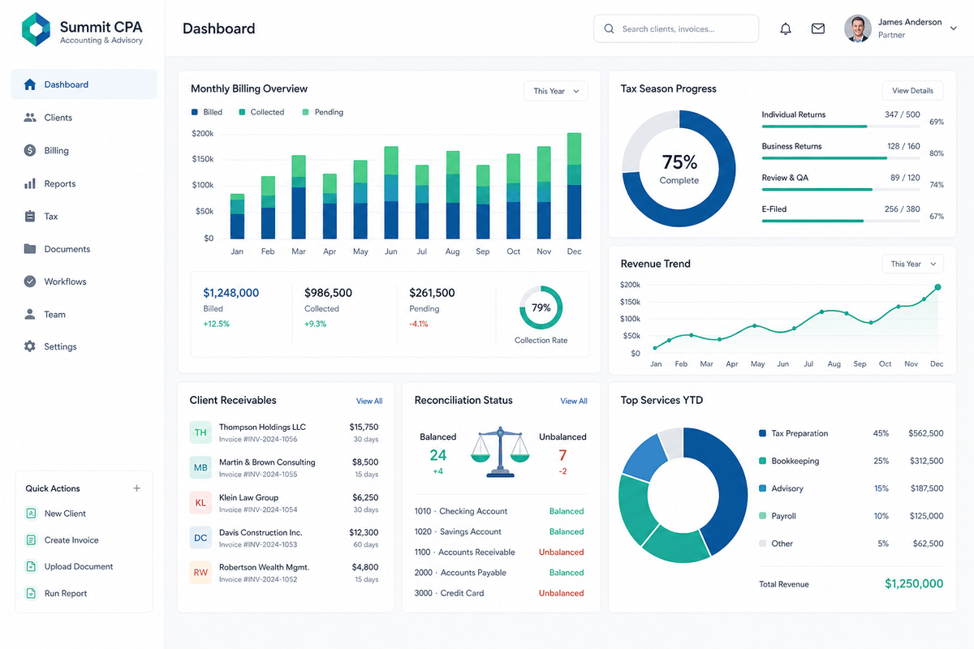The image size is (974, 649).
Task: Open the mail envelope icon
Action: tap(818, 28)
